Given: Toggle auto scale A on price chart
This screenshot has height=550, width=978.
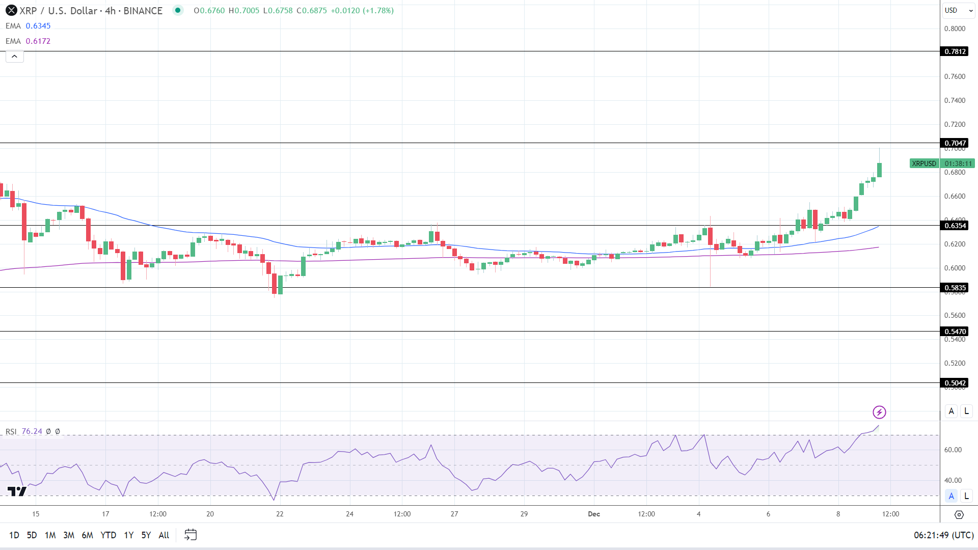Looking at the screenshot, I should [951, 411].
